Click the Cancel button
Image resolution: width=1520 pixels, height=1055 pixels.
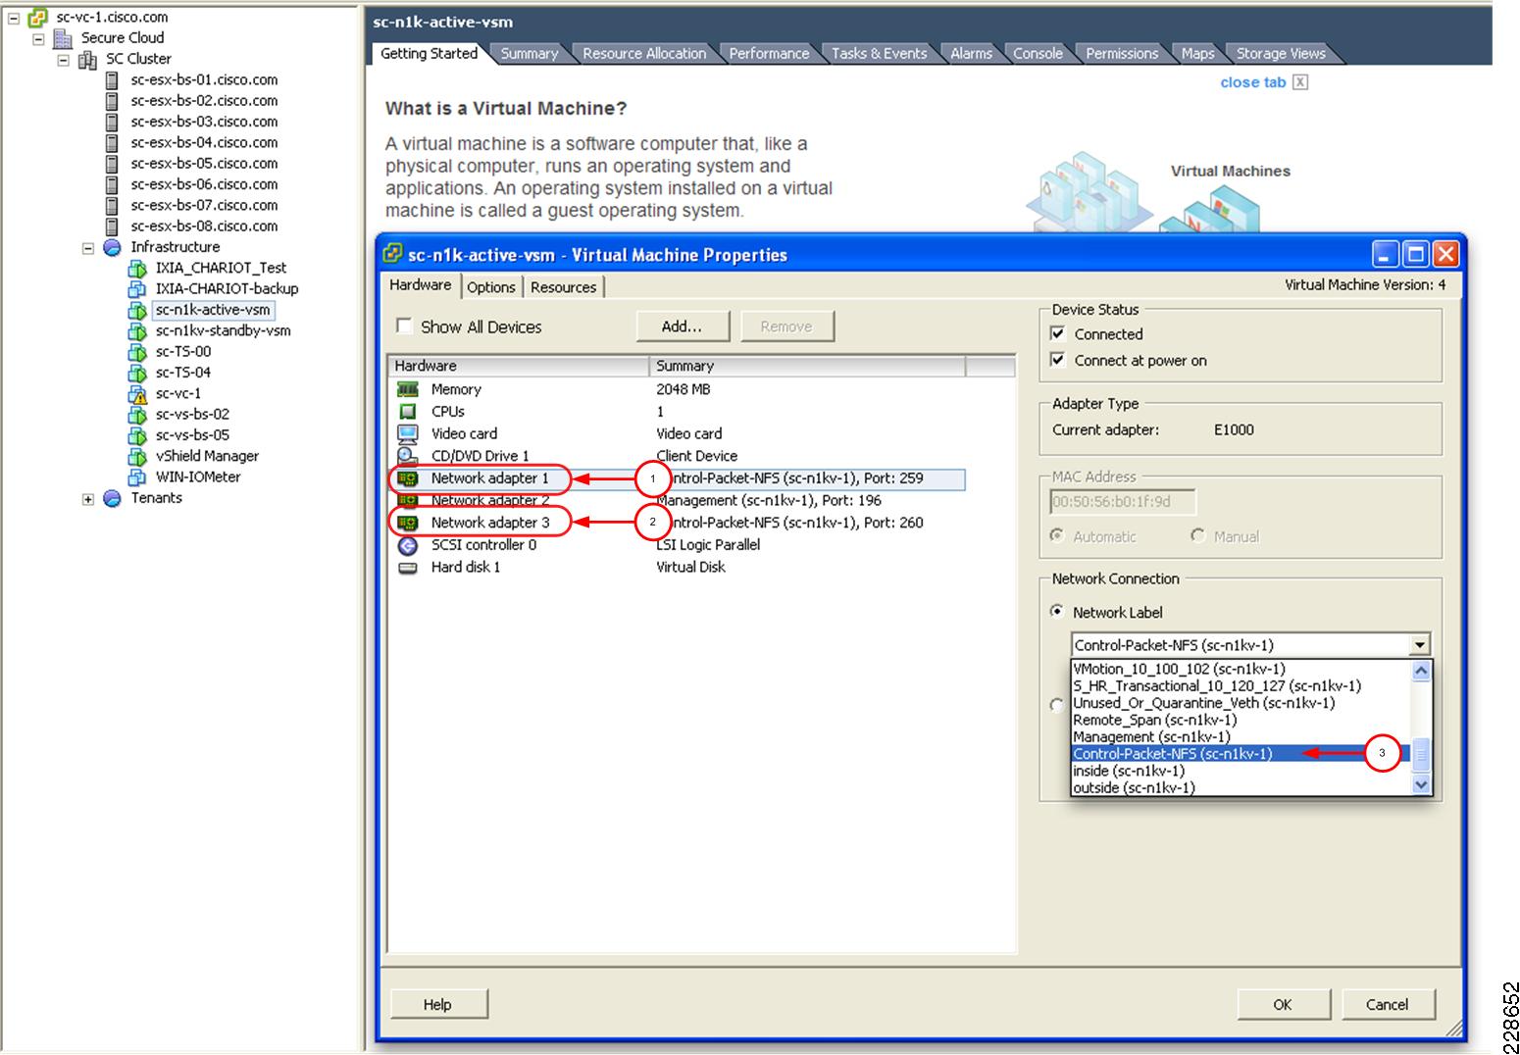pos(1387,1004)
